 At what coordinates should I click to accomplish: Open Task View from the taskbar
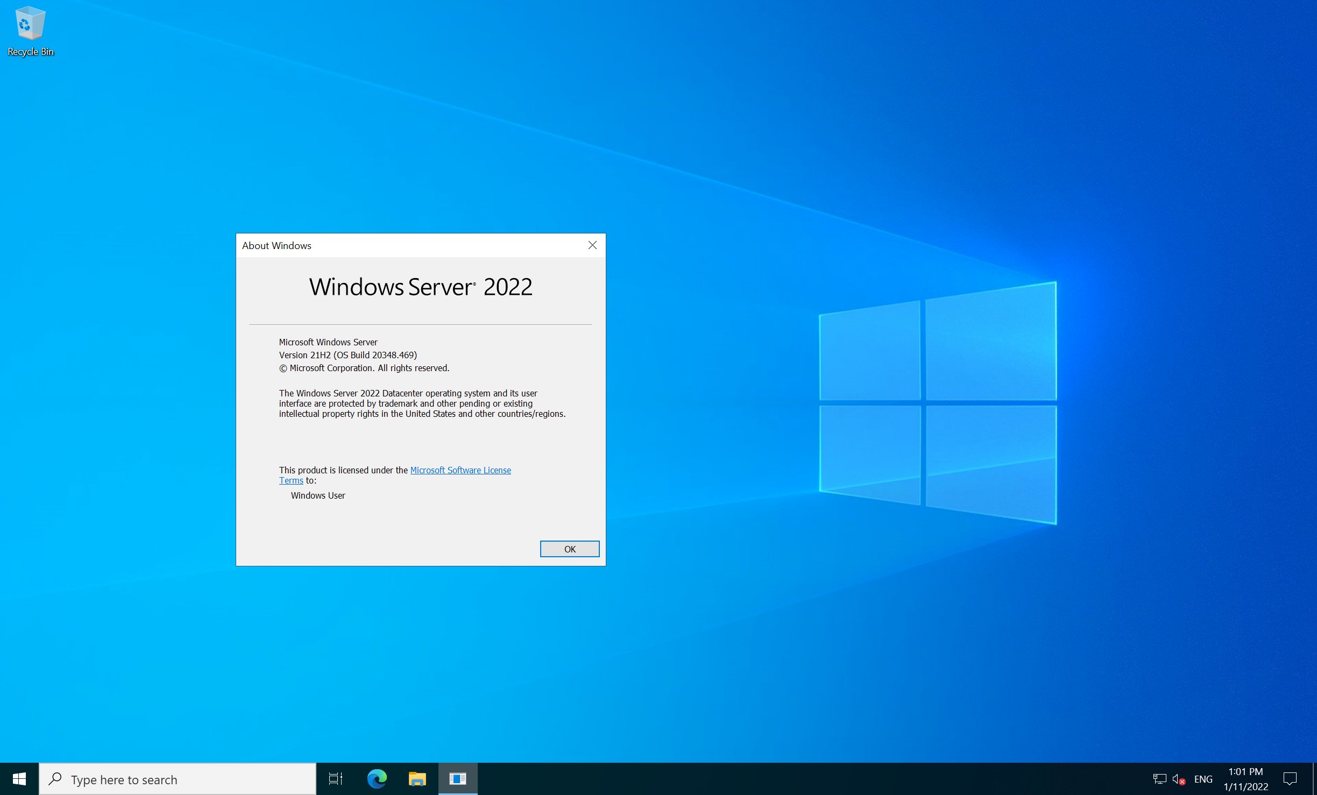(336, 779)
